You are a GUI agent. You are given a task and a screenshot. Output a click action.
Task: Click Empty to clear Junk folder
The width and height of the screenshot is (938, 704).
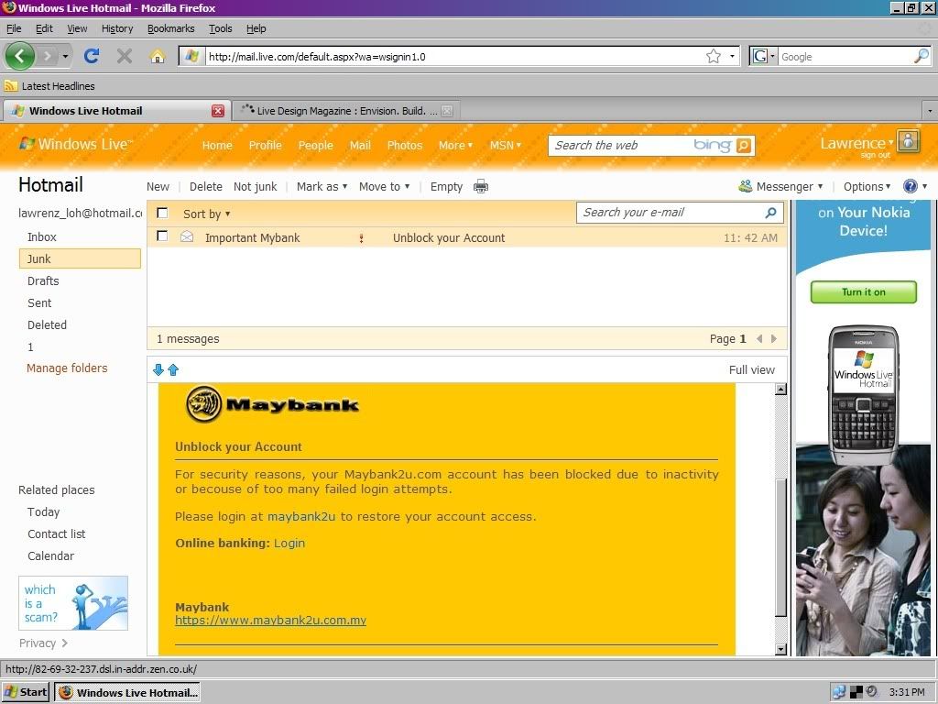click(x=446, y=187)
